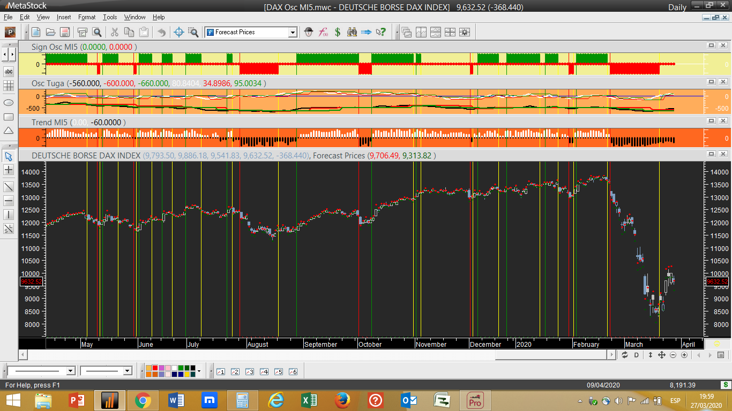Image resolution: width=732 pixels, height=411 pixels.
Task: Open Google Chrome from the taskbar
Action: pyautogui.click(x=143, y=400)
